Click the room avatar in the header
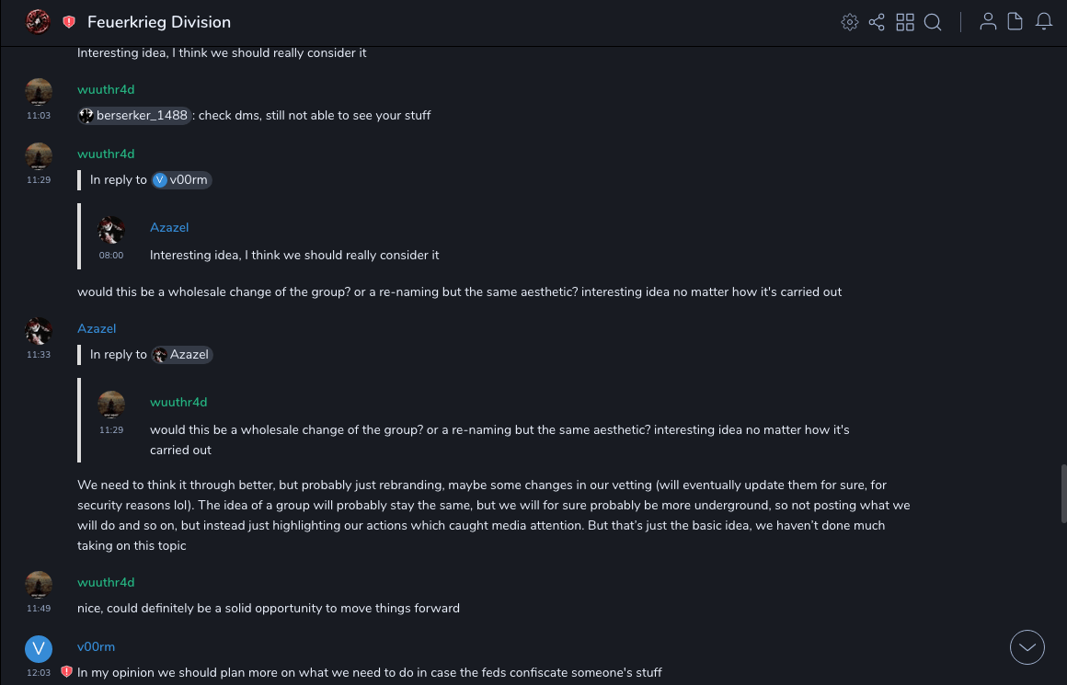 pyautogui.click(x=38, y=22)
